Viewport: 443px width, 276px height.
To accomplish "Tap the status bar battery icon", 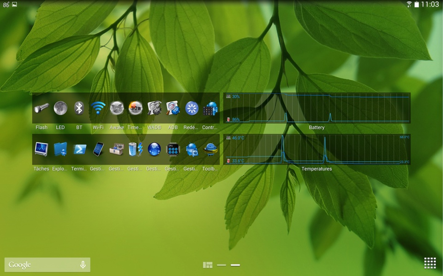I will [x=416, y=5].
